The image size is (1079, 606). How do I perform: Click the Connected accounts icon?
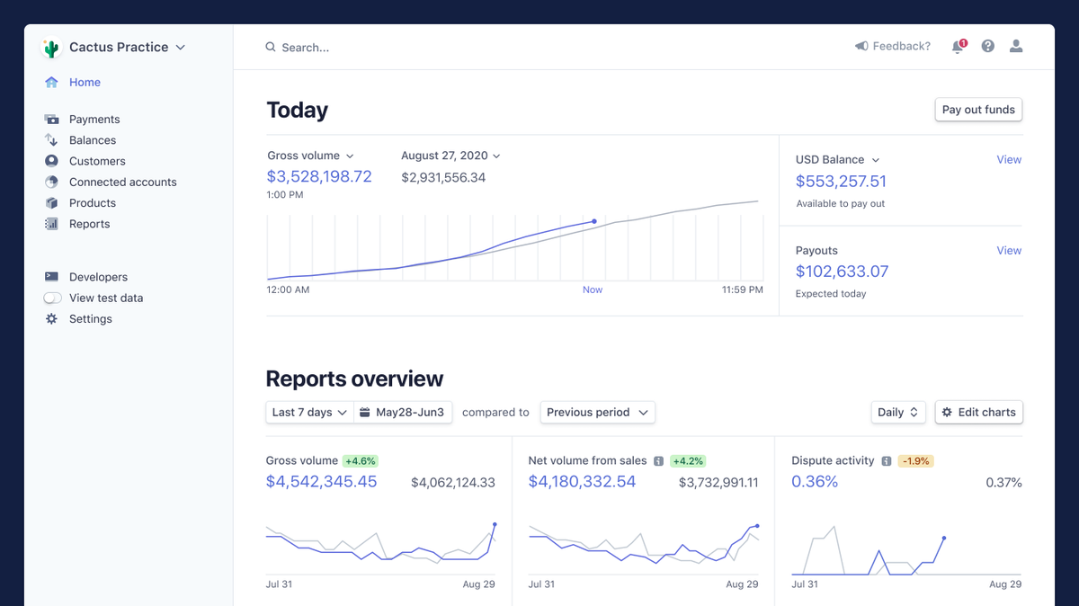click(51, 182)
